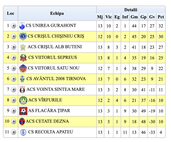Click the Echipa column header
The width and height of the screenshot is (171, 142).
[57, 13]
